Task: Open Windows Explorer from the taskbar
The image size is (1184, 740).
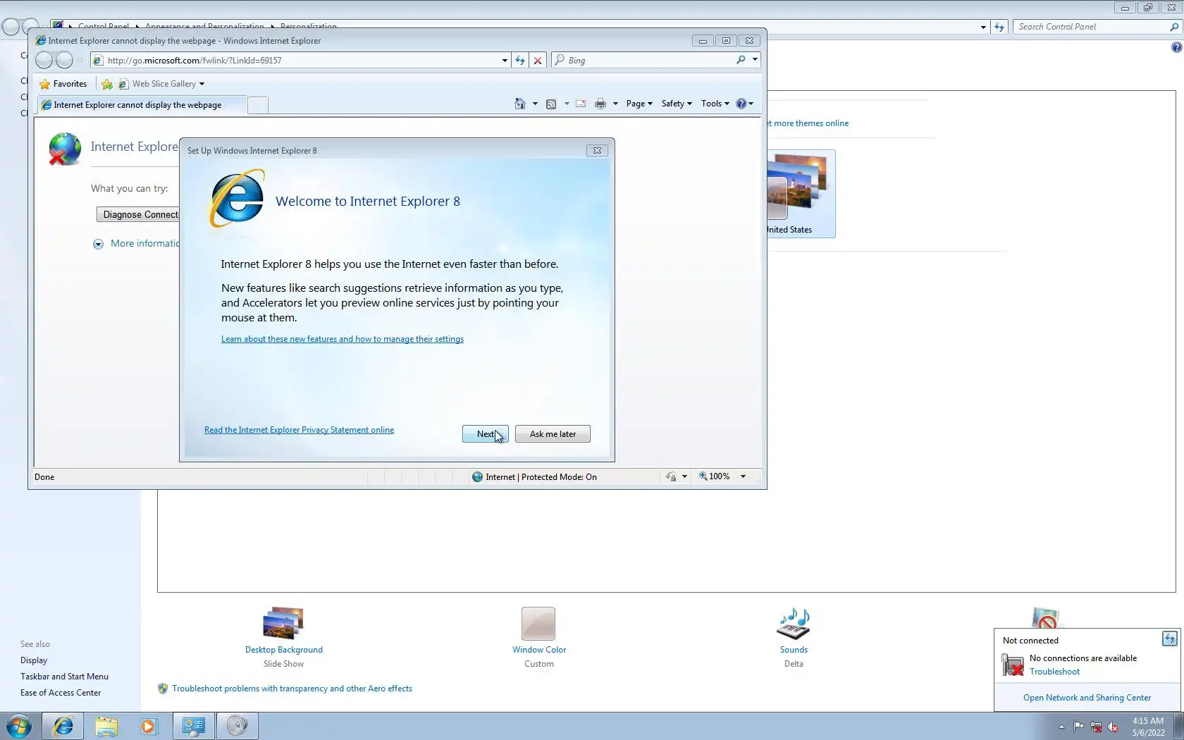Action: point(106,726)
